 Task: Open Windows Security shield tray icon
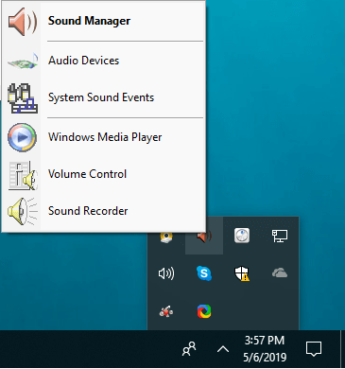tap(242, 273)
